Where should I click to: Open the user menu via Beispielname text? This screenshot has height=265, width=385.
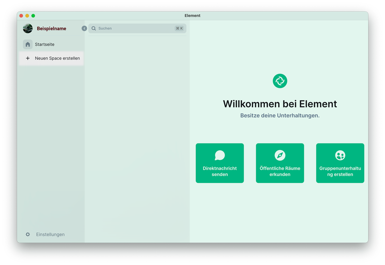pyautogui.click(x=51, y=29)
